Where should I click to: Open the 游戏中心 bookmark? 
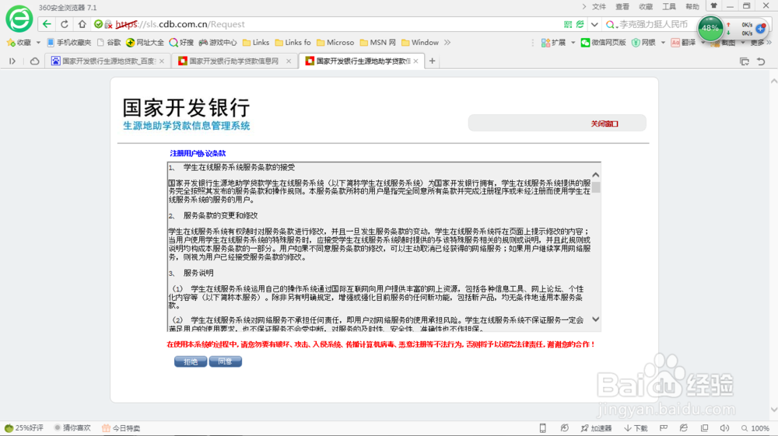(218, 43)
